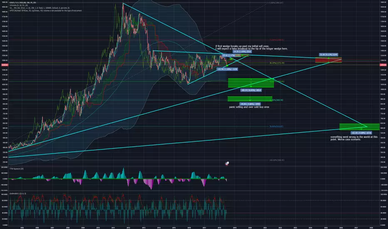Image resolution: width=388 pixels, height=229 pixels.
Task: Select the Ichimoku indicator legend line
Action: point(19,5)
